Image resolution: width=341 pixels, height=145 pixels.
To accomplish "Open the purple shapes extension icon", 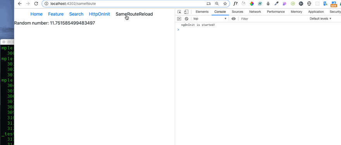I will 284,3.
